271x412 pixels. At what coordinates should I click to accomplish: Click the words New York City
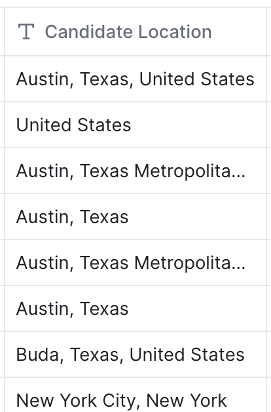(x=77, y=401)
